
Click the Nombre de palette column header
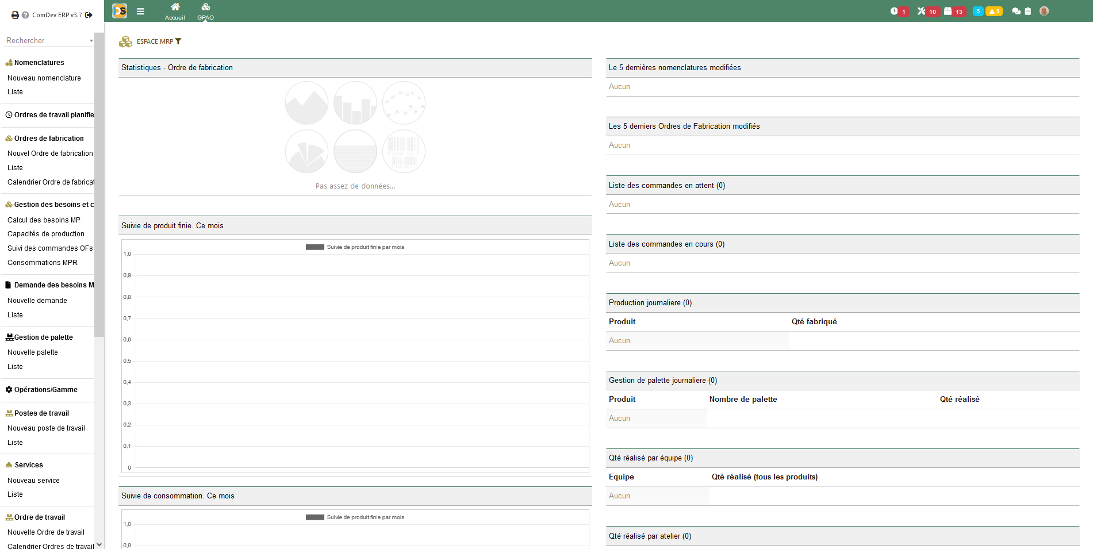coord(743,400)
